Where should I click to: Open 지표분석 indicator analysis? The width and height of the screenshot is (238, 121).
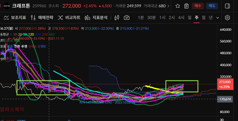(96, 18)
